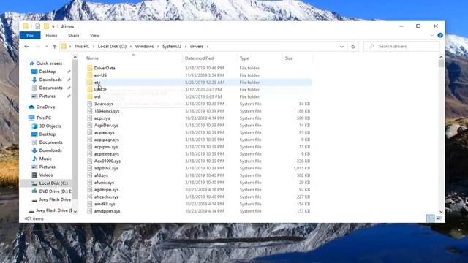Click the Back navigation arrow
This screenshot has width=468, height=263.
[x=26, y=47]
